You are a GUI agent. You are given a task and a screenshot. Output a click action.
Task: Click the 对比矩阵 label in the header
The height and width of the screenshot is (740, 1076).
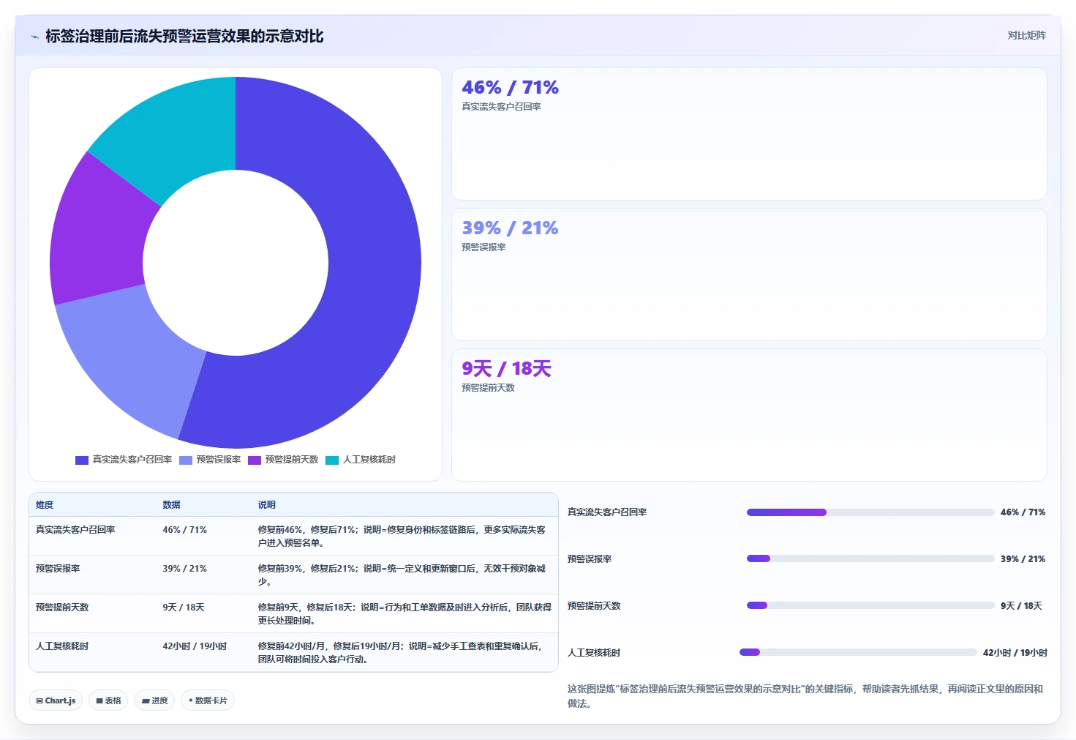(x=1026, y=35)
